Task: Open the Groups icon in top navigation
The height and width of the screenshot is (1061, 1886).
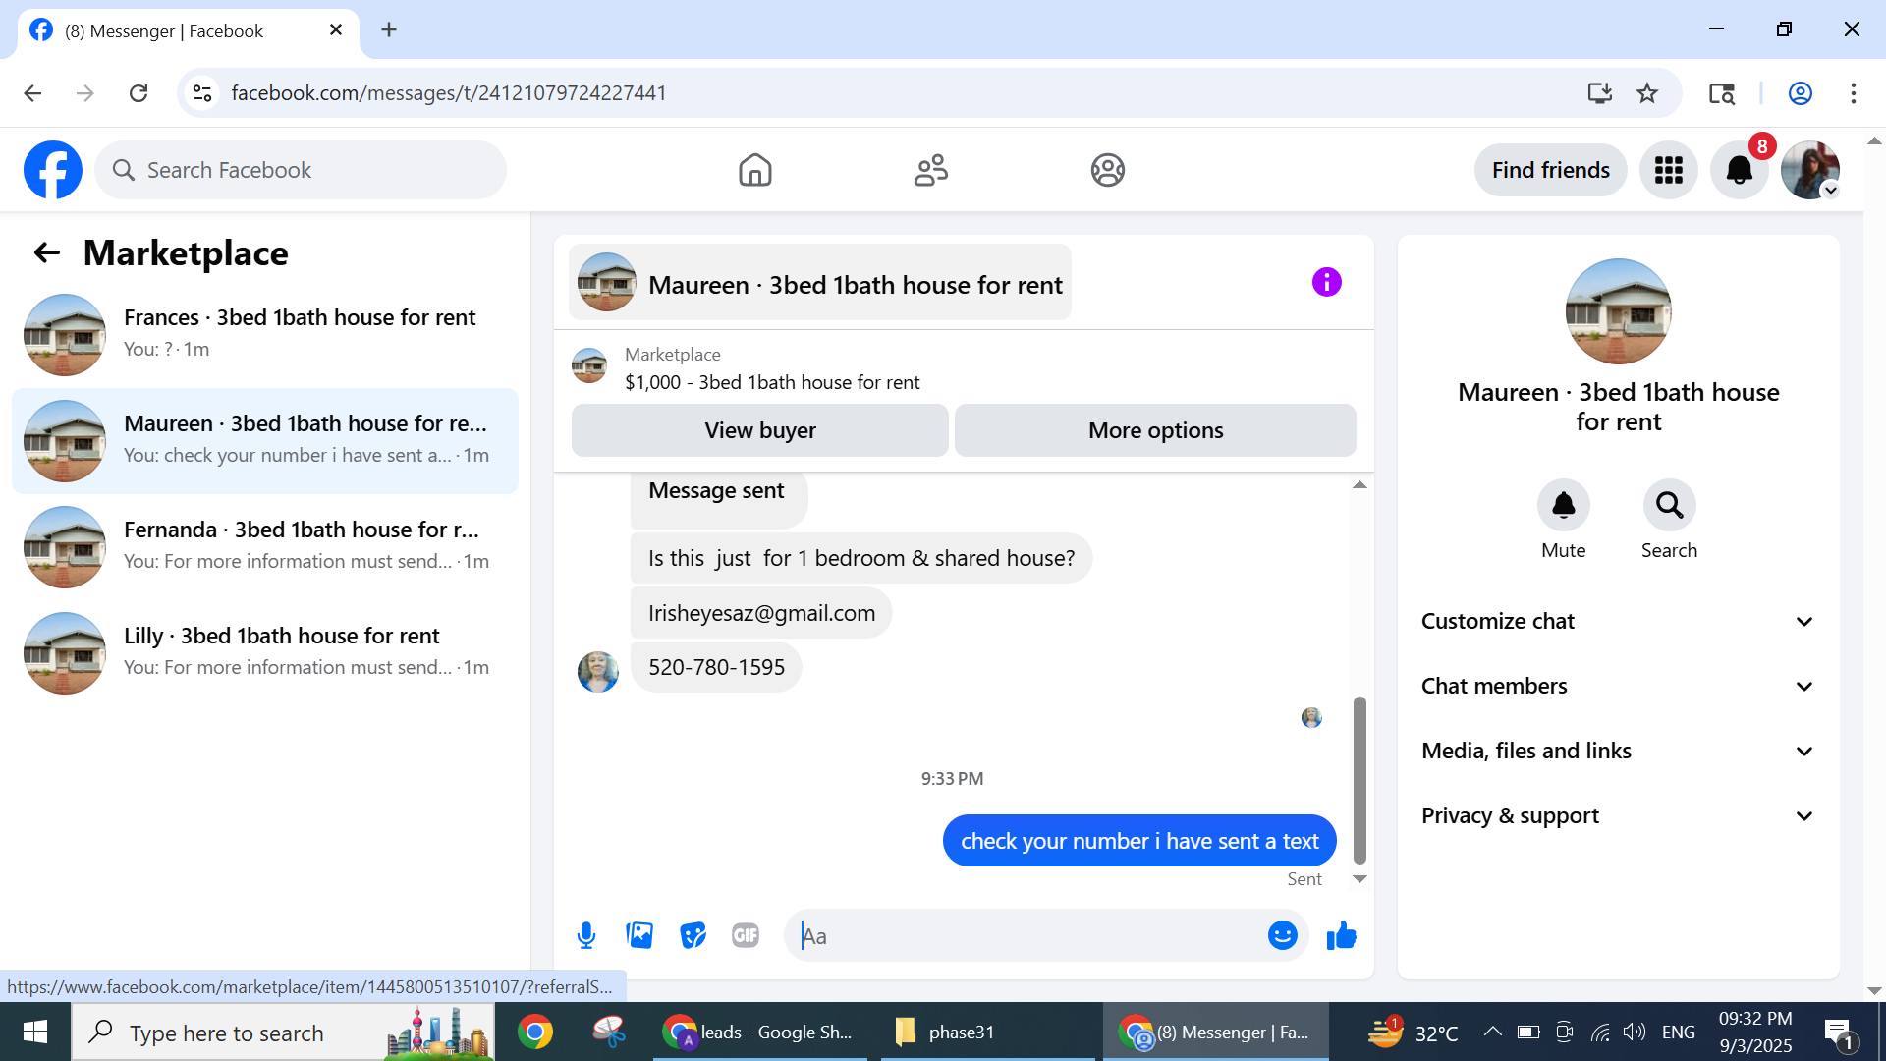Action: [1107, 170]
